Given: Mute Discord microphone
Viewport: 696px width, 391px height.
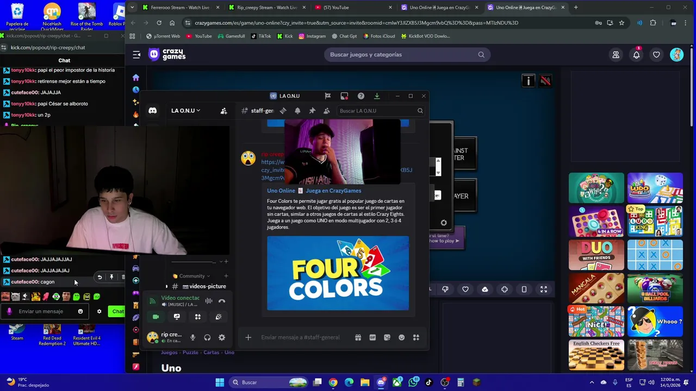Looking at the screenshot, I should (x=192, y=337).
